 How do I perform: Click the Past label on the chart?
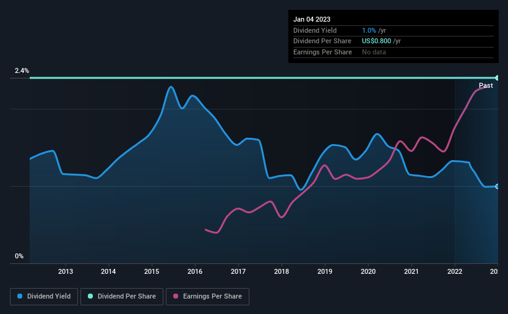[486, 85]
